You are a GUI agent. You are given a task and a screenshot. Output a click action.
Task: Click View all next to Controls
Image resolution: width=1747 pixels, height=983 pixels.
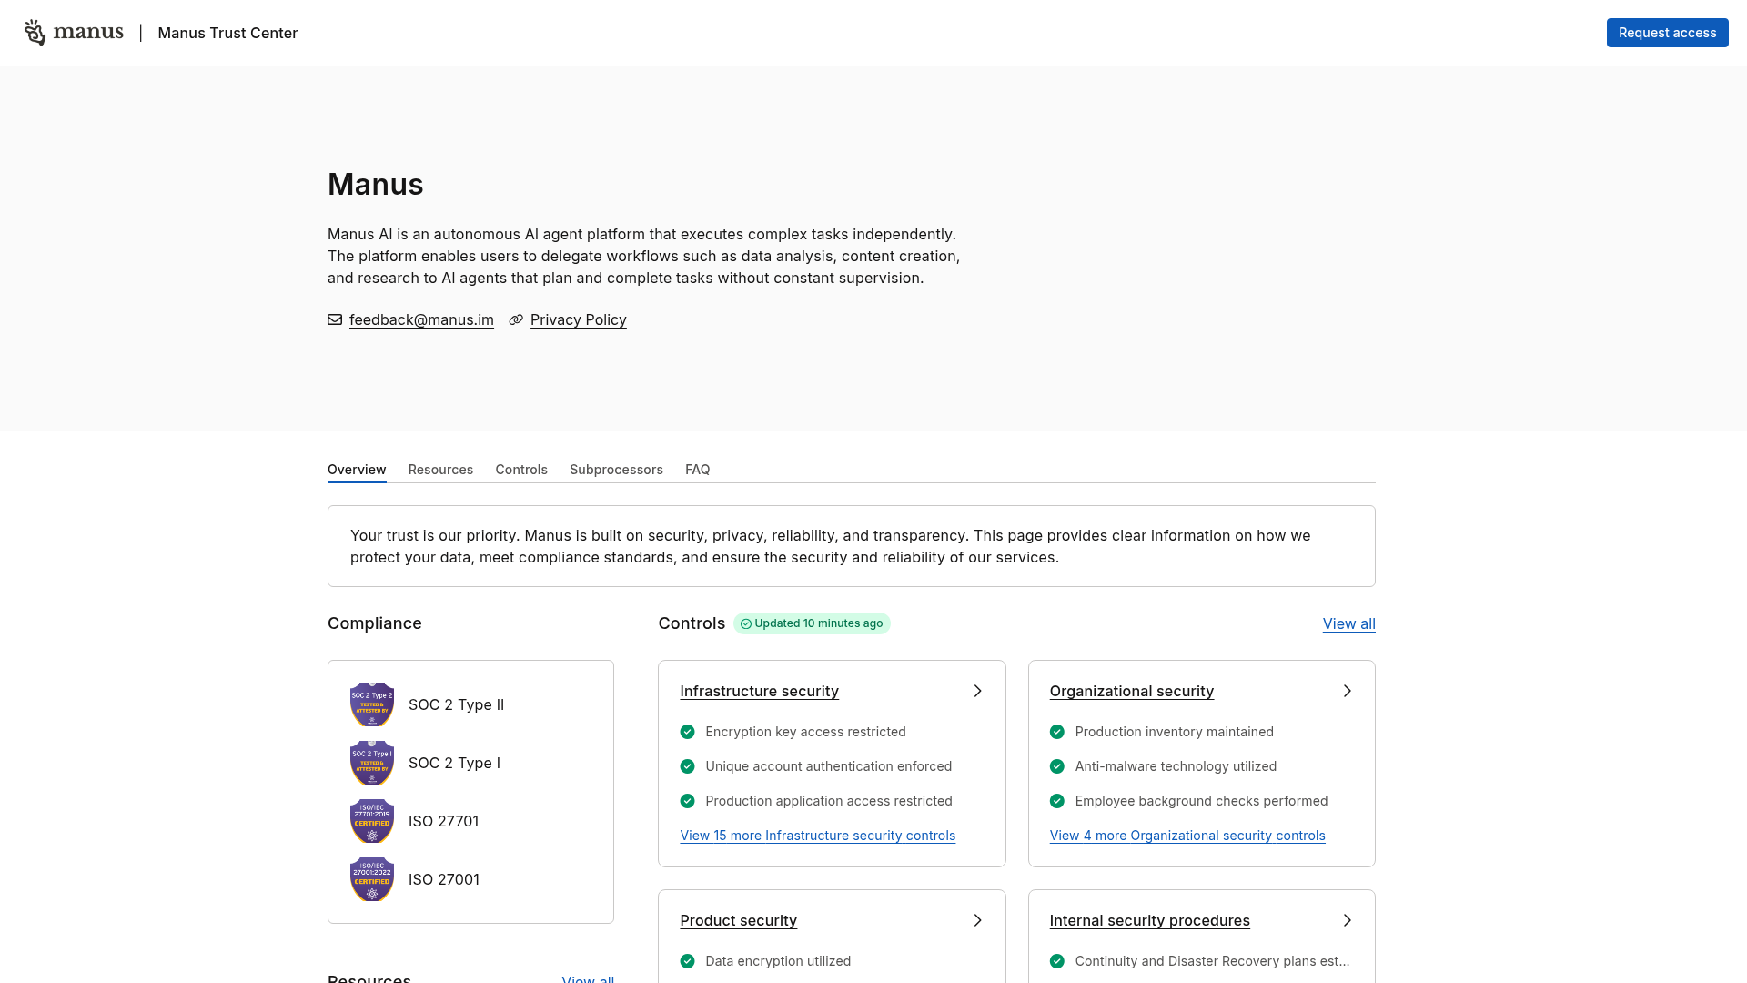tap(1348, 623)
